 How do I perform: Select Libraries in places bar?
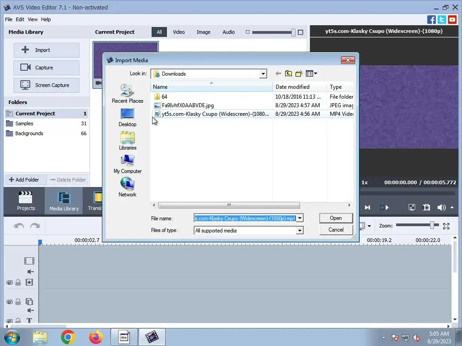(x=127, y=141)
